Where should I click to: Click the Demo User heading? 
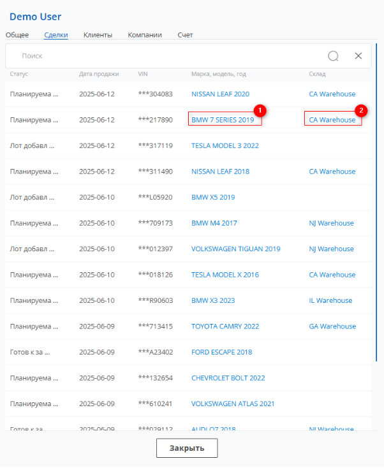click(36, 17)
